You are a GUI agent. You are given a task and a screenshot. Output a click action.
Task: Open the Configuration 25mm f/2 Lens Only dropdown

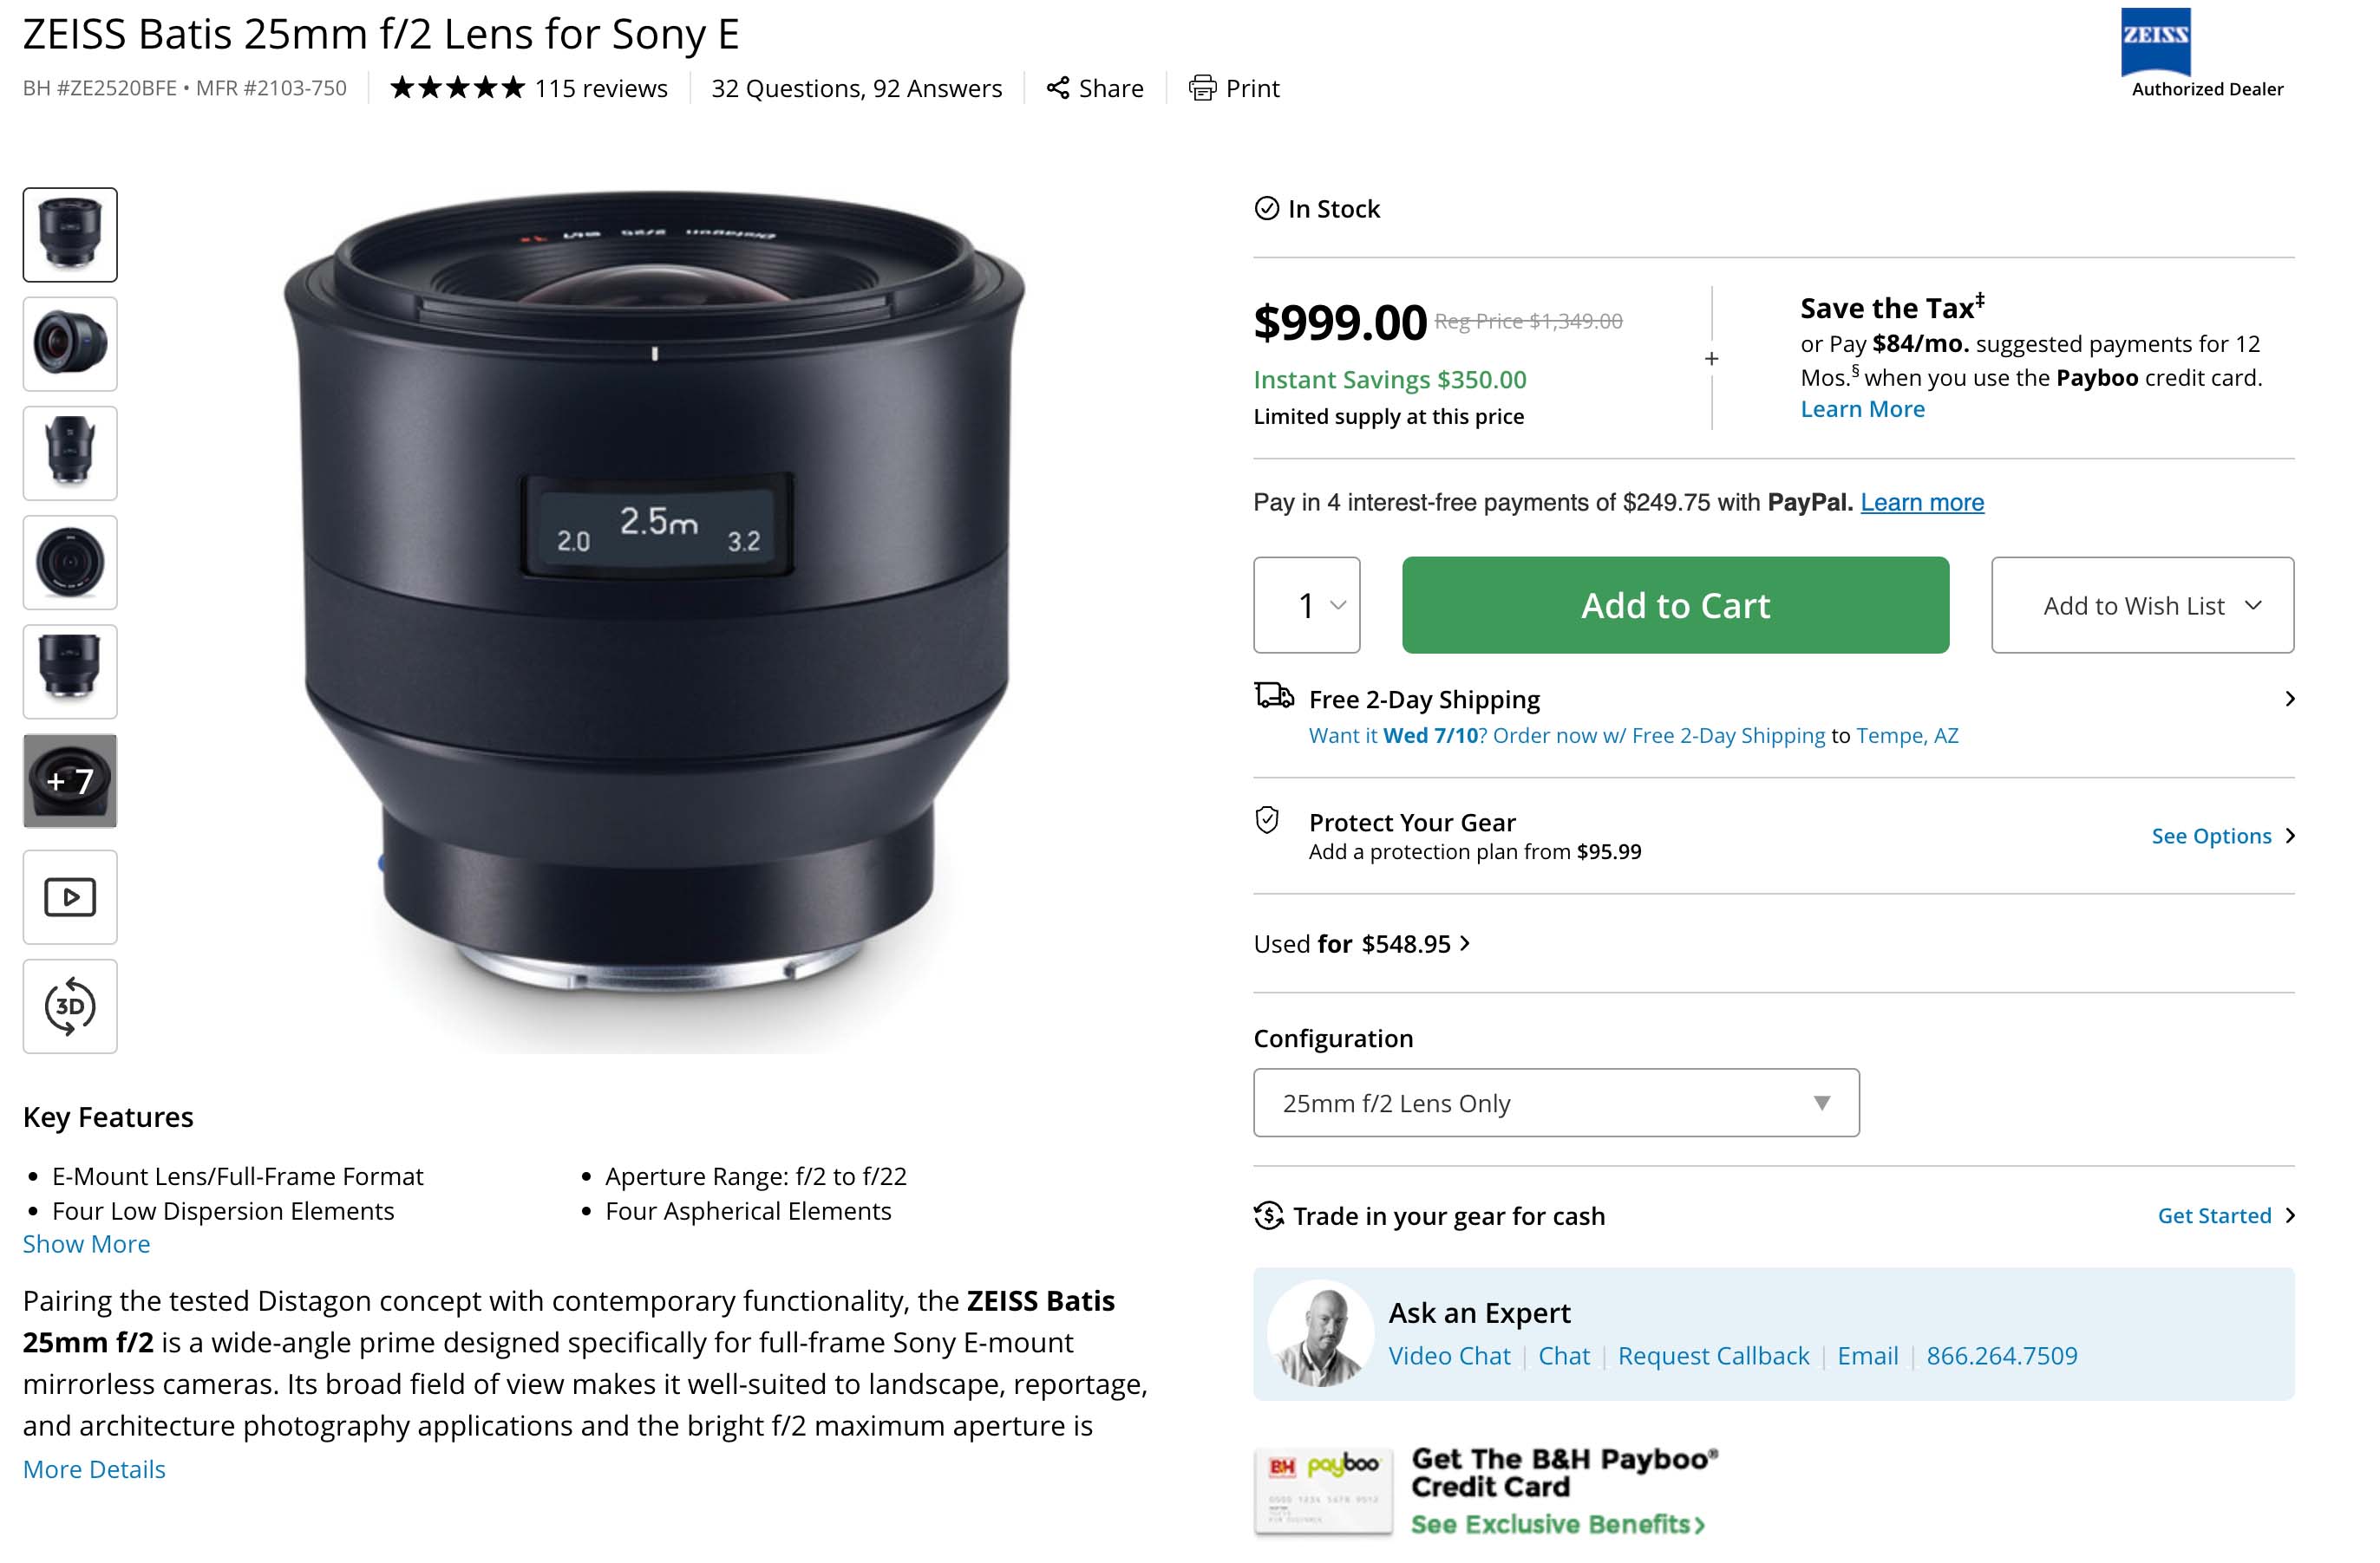[1556, 1103]
